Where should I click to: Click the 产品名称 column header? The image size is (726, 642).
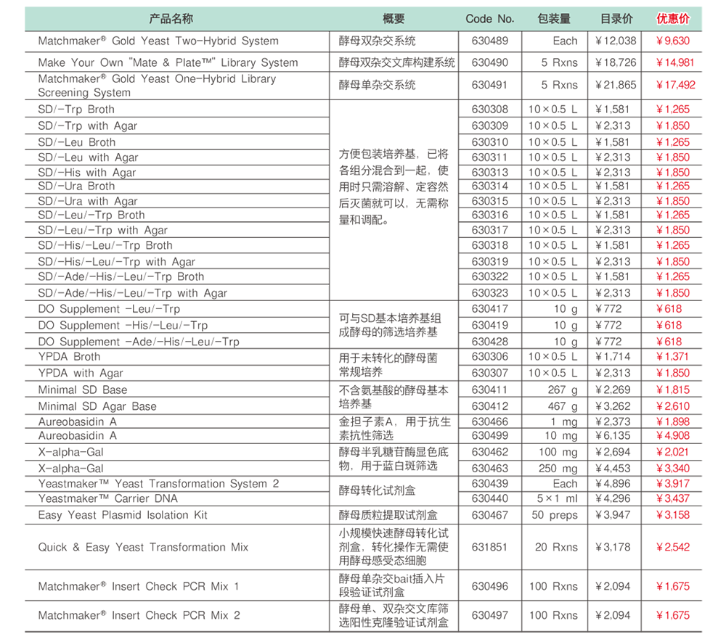click(x=171, y=19)
